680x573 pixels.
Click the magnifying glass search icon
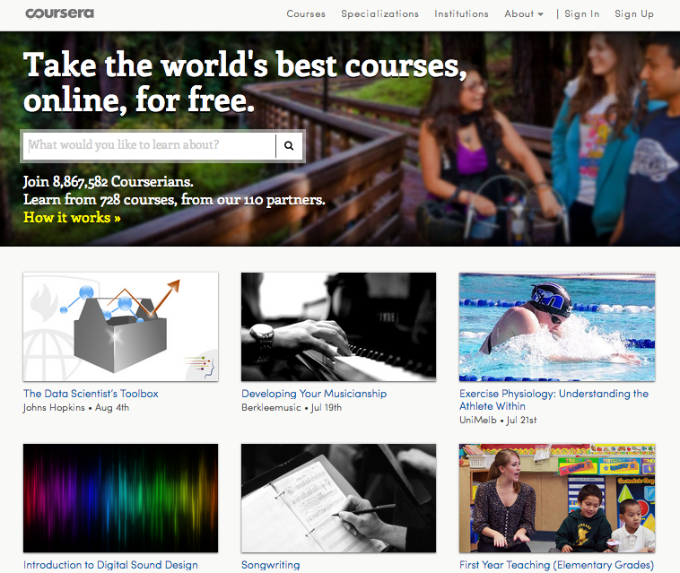point(289,145)
